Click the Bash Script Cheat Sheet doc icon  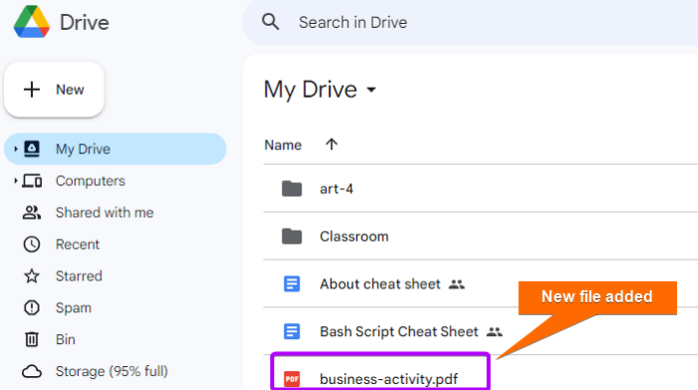[x=292, y=332]
